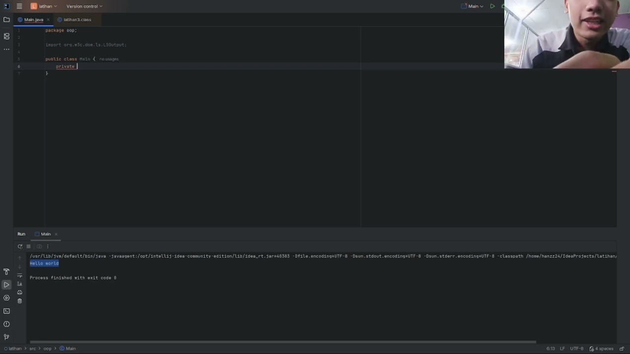Click the stop process button
This screenshot has height=354, width=630.
(x=29, y=246)
